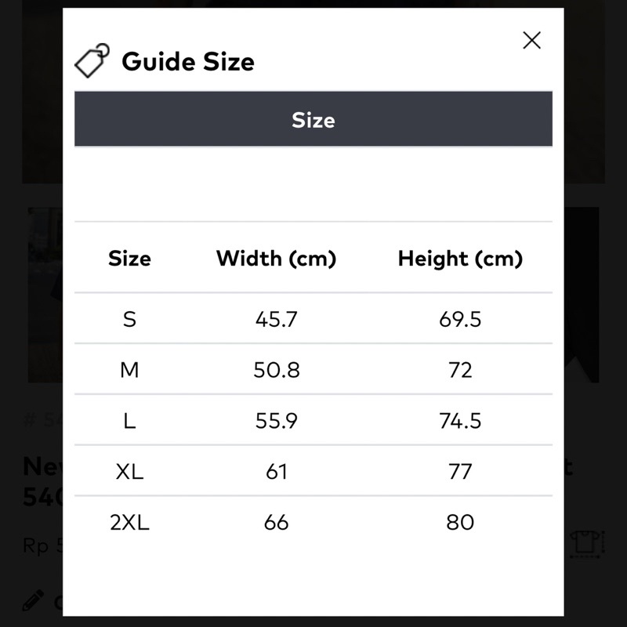Select the 2XL size row label

coord(129,522)
